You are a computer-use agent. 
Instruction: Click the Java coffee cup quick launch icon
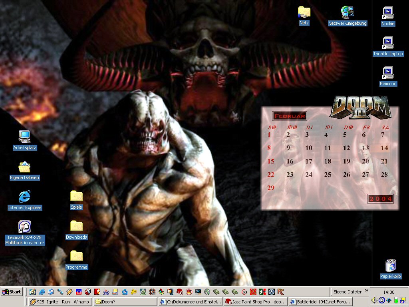coord(106,292)
